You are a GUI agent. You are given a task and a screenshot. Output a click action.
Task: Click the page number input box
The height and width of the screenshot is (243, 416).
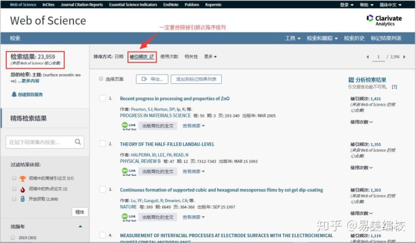point(378,57)
